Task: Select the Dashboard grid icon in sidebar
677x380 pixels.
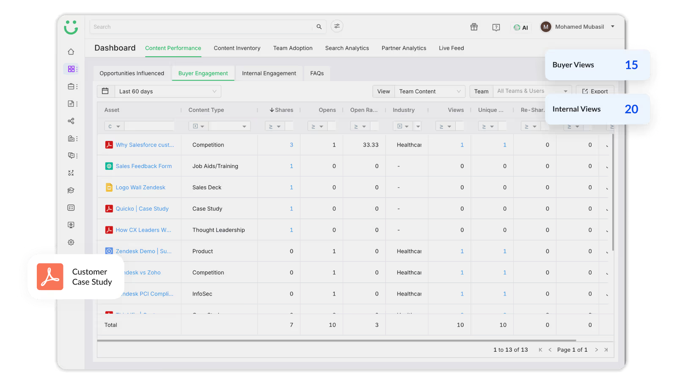Action: click(x=71, y=69)
